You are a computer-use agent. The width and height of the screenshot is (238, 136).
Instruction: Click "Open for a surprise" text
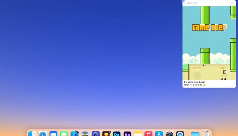pyautogui.click(x=194, y=85)
